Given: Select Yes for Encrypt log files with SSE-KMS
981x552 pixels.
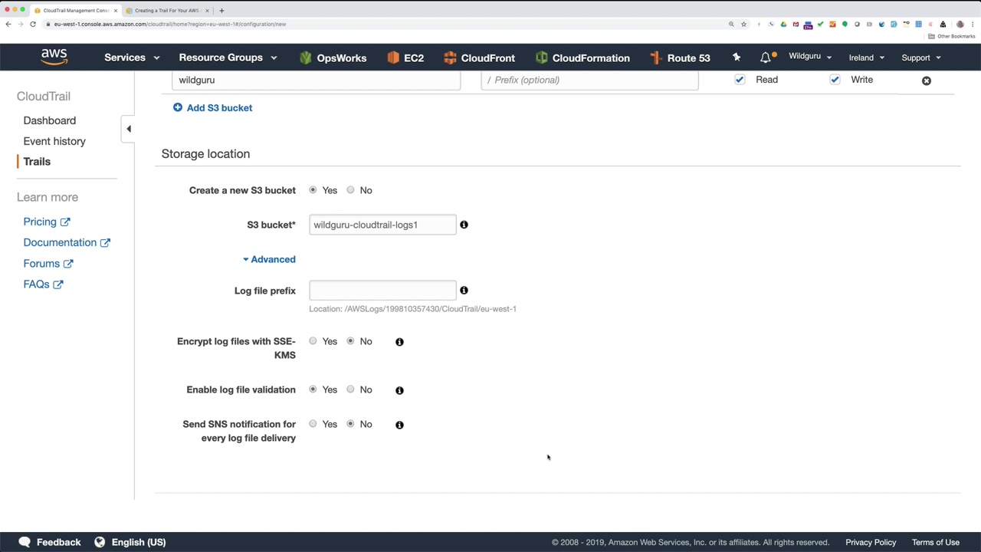Looking at the screenshot, I should pos(313,341).
